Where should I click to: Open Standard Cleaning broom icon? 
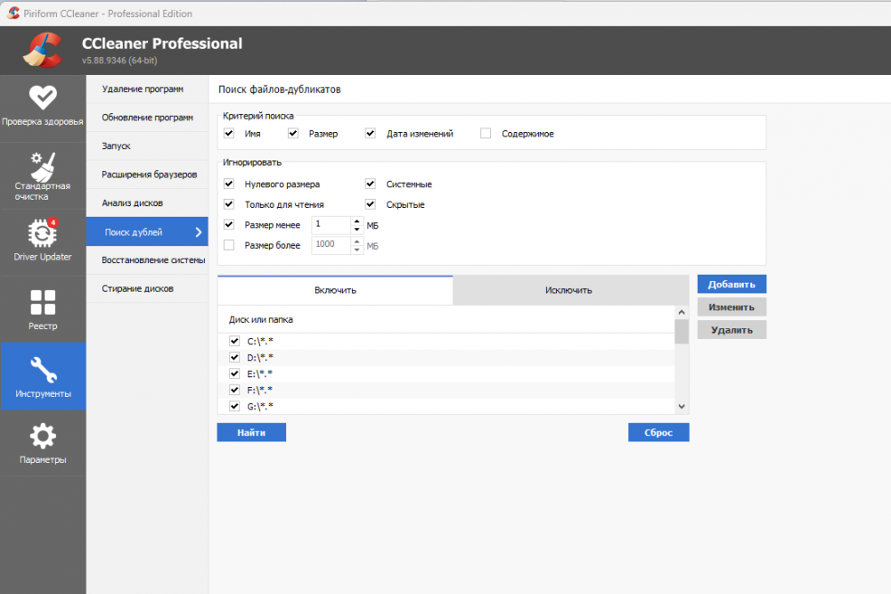tap(43, 167)
